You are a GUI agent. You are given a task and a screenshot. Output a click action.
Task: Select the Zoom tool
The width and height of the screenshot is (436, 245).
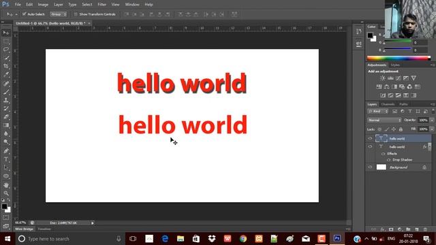[x=6, y=193]
